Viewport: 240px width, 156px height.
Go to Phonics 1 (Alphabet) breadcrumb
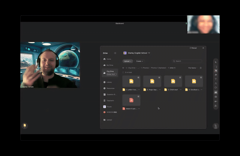158,68
